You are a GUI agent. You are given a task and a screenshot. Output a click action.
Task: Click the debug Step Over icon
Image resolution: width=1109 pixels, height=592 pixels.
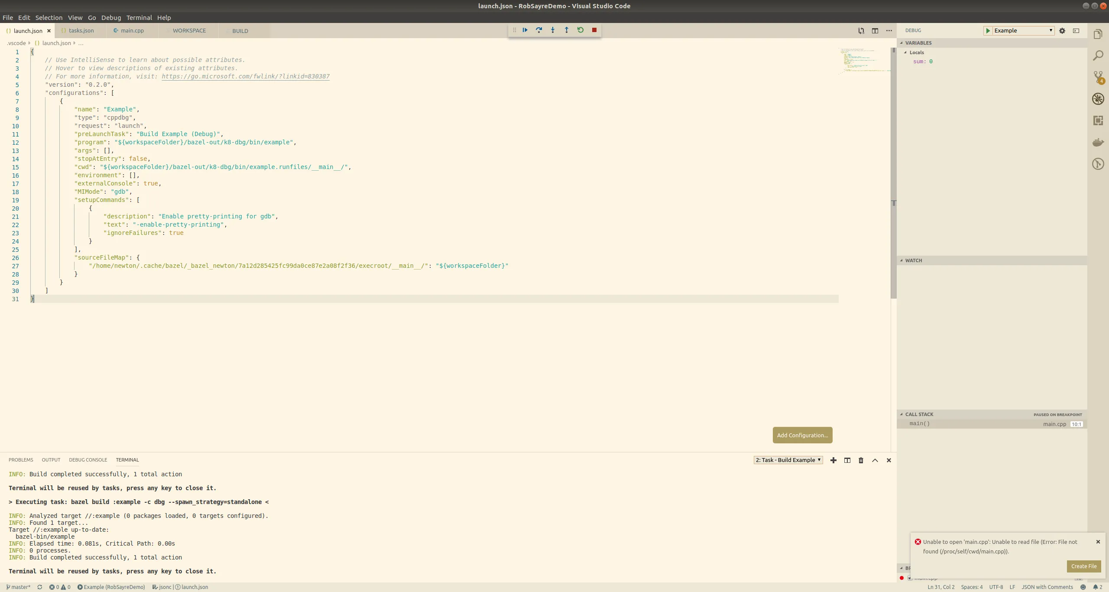click(539, 30)
